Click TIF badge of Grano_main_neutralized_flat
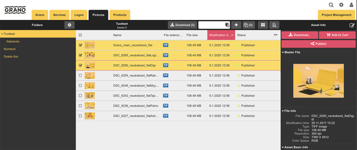The height and width of the screenshot is (150, 357). (x=166, y=45)
